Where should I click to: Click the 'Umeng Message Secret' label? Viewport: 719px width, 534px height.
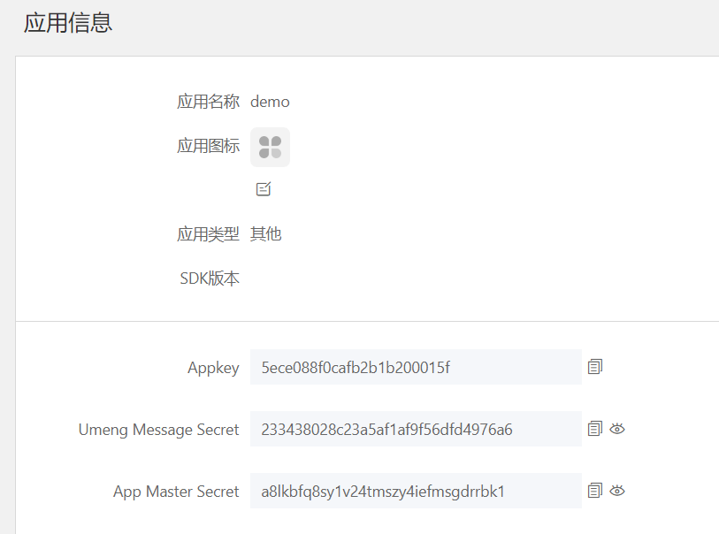pyautogui.click(x=158, y=430)
